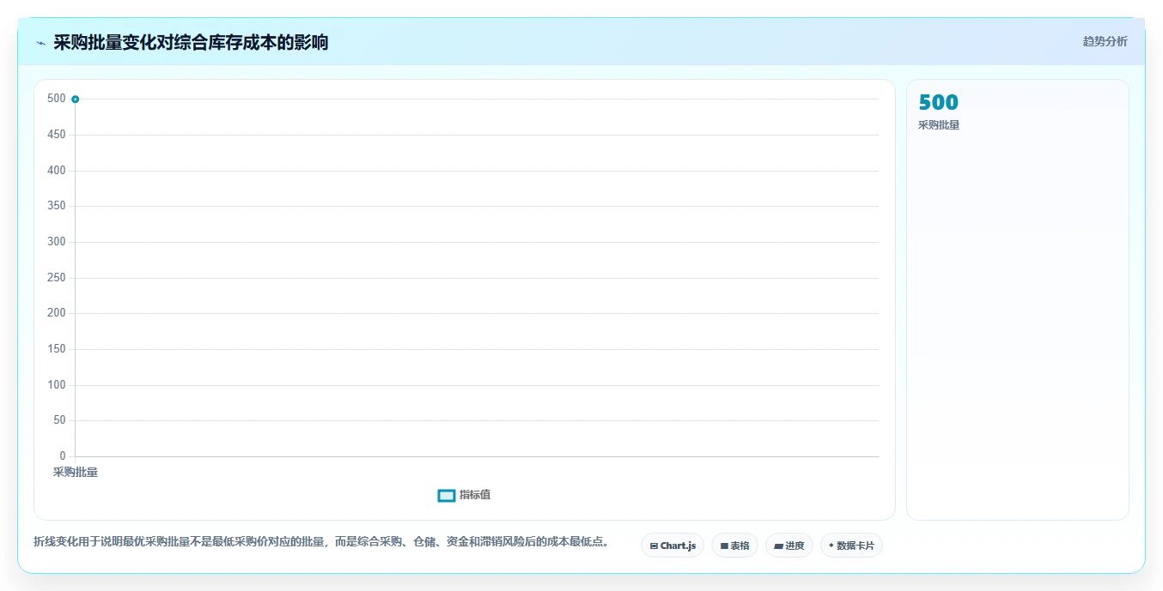
Task: Click the y-axis tick label 450
Action: [57, 135]
